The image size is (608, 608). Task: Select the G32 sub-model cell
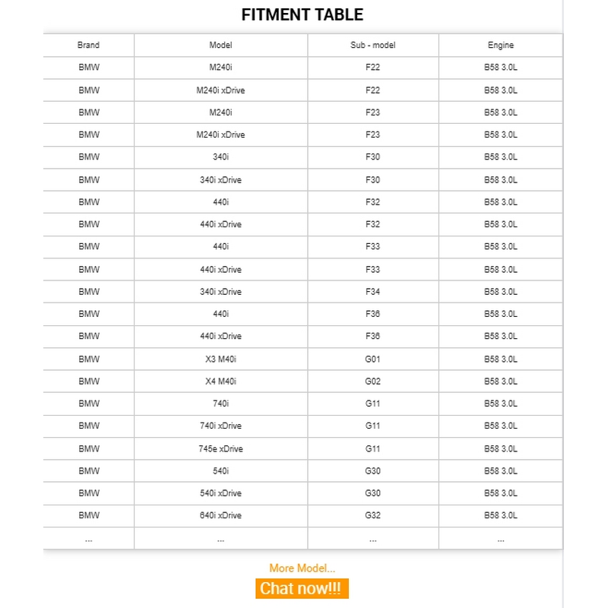click(372, 515)
